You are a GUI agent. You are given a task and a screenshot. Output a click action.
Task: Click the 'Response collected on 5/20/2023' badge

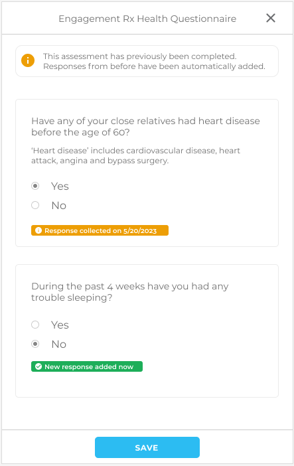pos(100,230)
